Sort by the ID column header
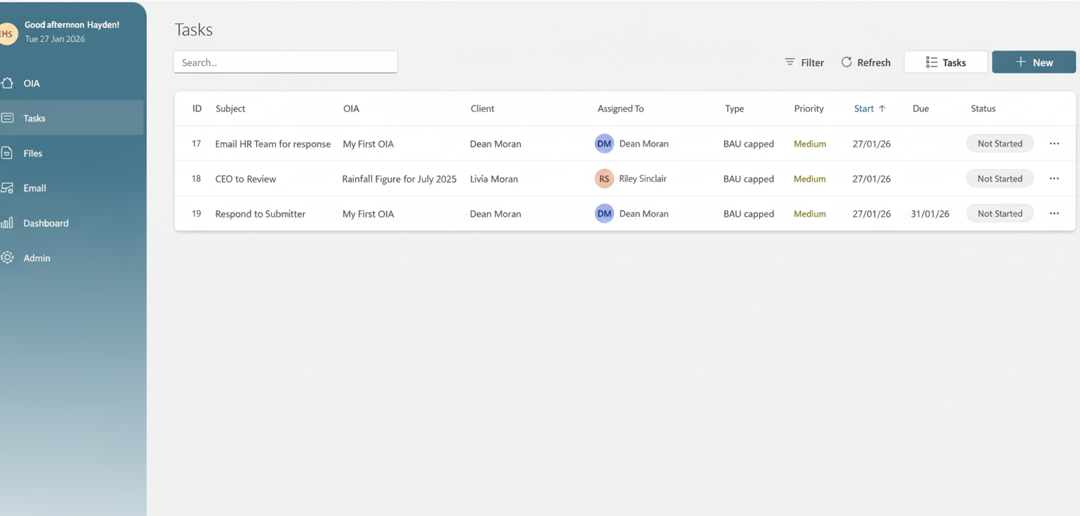The width and height of the screenshot is (1080, 516). click(197, 108)
